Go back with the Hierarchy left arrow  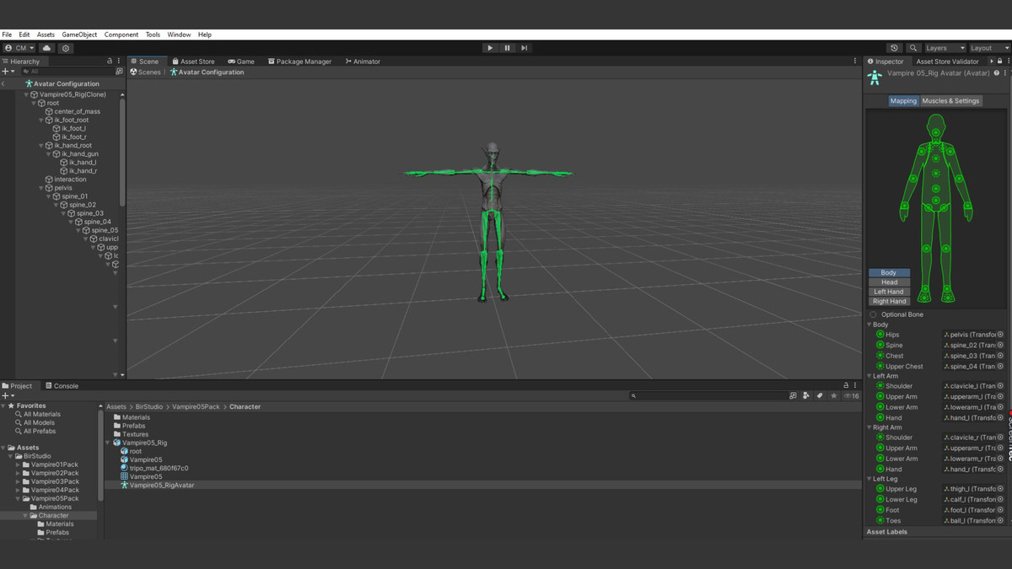tap(3, 83)
